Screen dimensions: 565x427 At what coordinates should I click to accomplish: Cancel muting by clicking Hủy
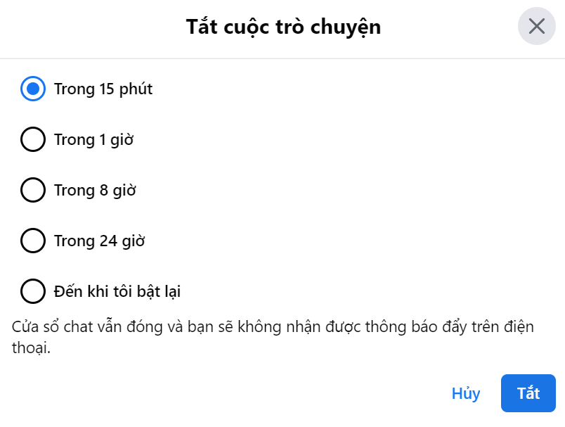click(x=466, y=393)
